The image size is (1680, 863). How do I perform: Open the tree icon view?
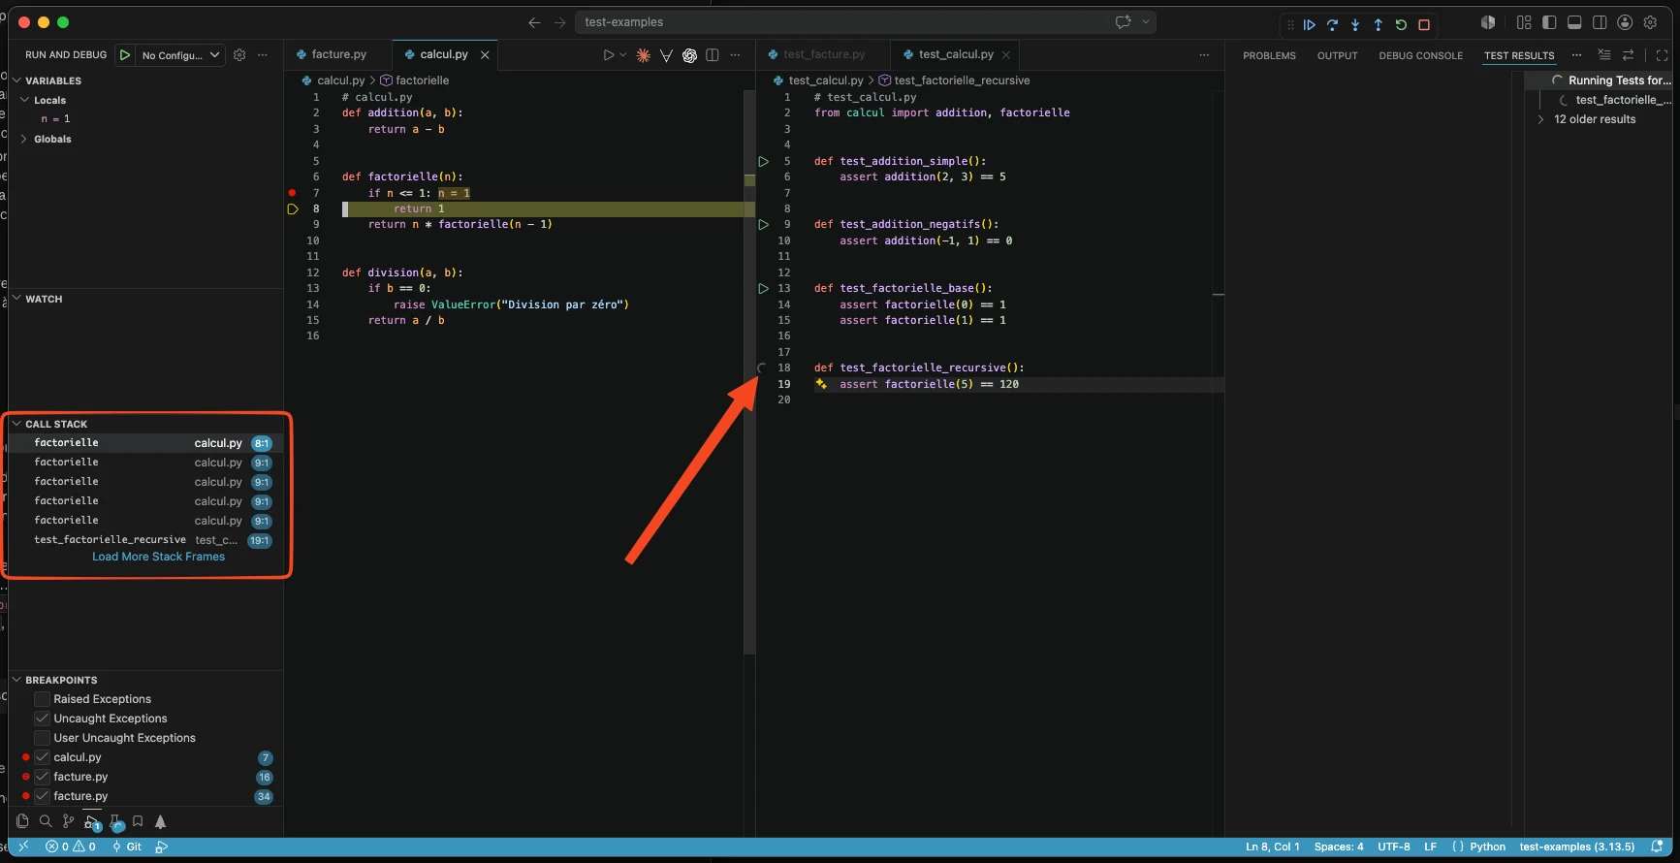[x=161, y=821]
